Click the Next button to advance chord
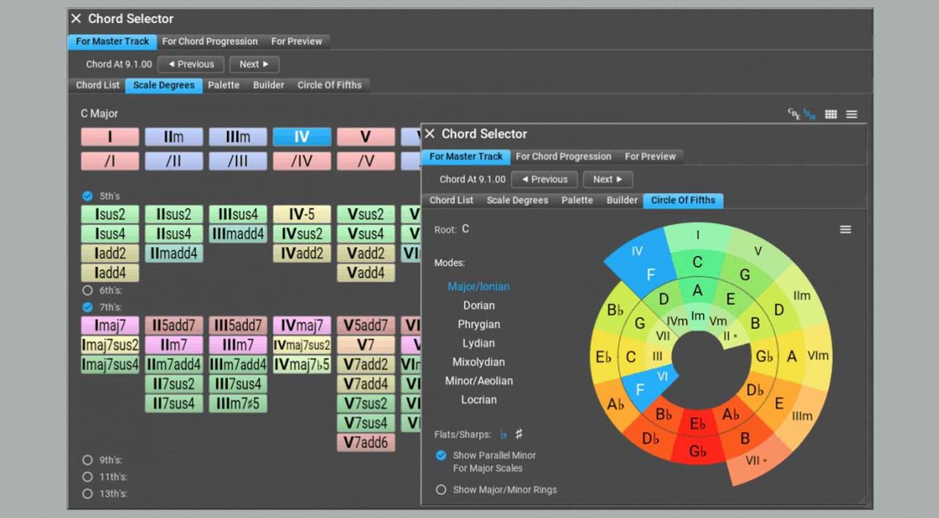939x518 pixels. [x=607, y=179]
